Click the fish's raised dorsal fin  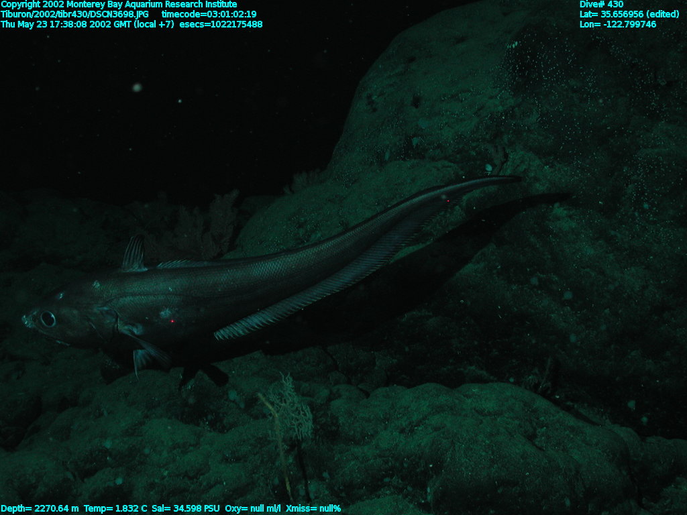134,253
